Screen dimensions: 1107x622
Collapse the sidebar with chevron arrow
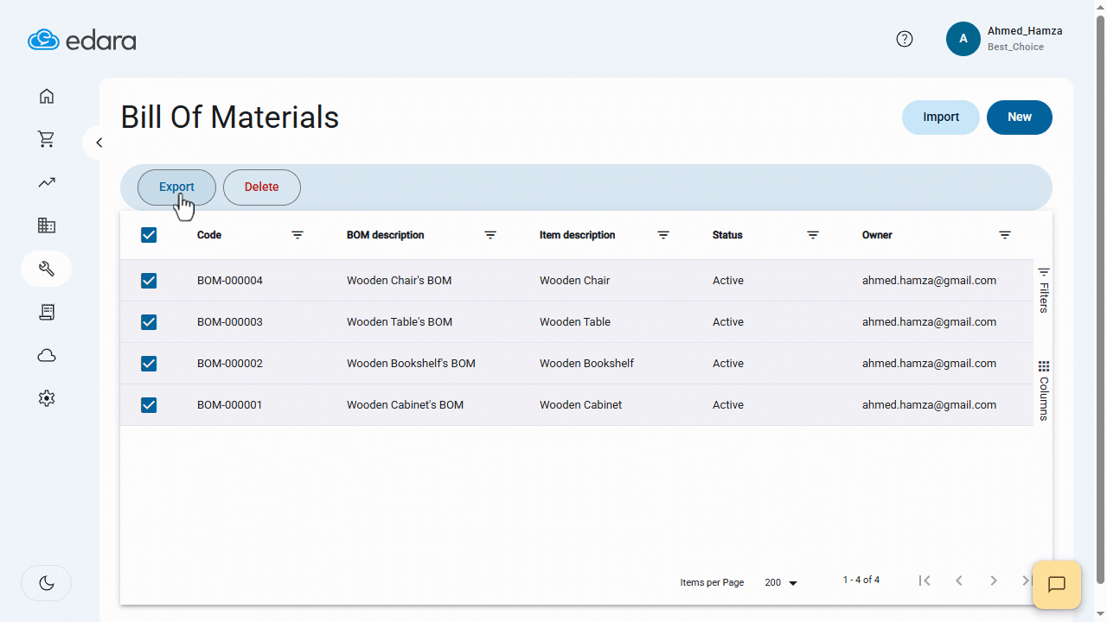click(99, 143)
